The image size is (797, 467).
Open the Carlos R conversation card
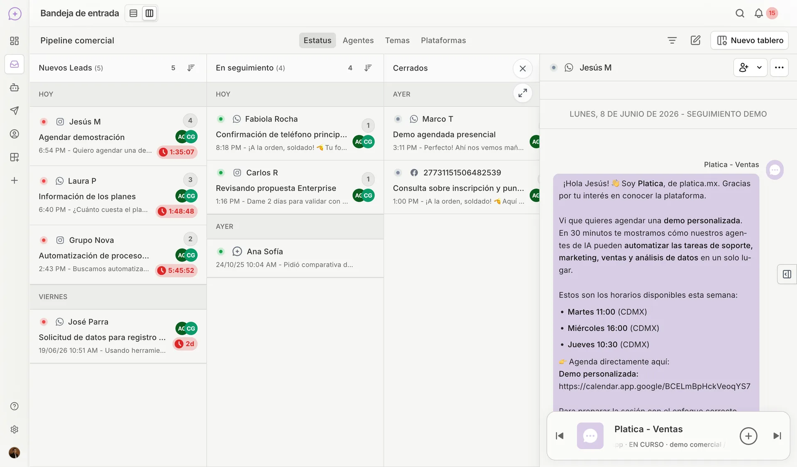point(295,187)
